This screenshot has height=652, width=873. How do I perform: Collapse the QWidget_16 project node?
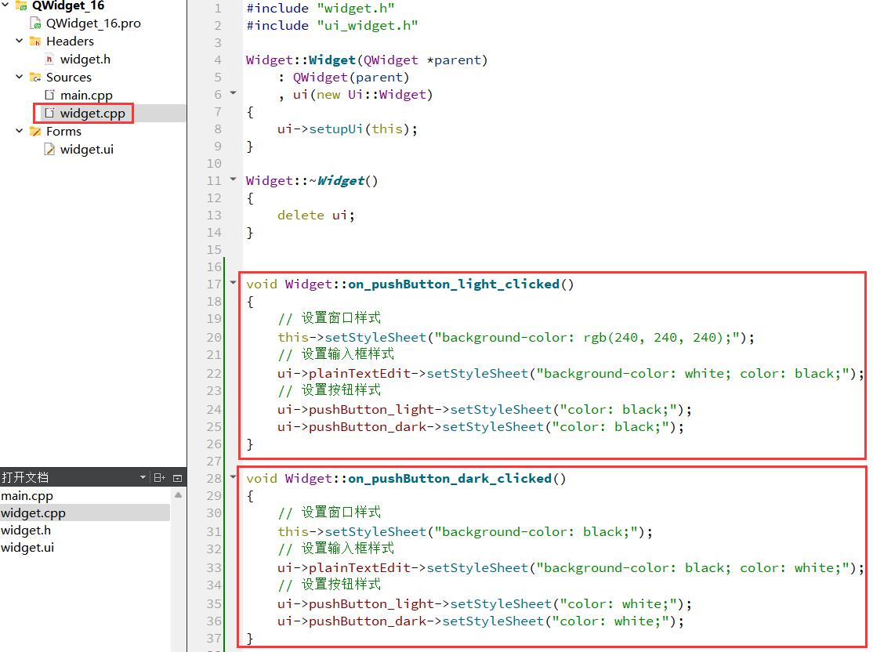[5, 5]
